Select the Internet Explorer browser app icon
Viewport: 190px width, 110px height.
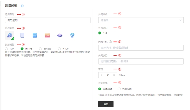[10, 35]
